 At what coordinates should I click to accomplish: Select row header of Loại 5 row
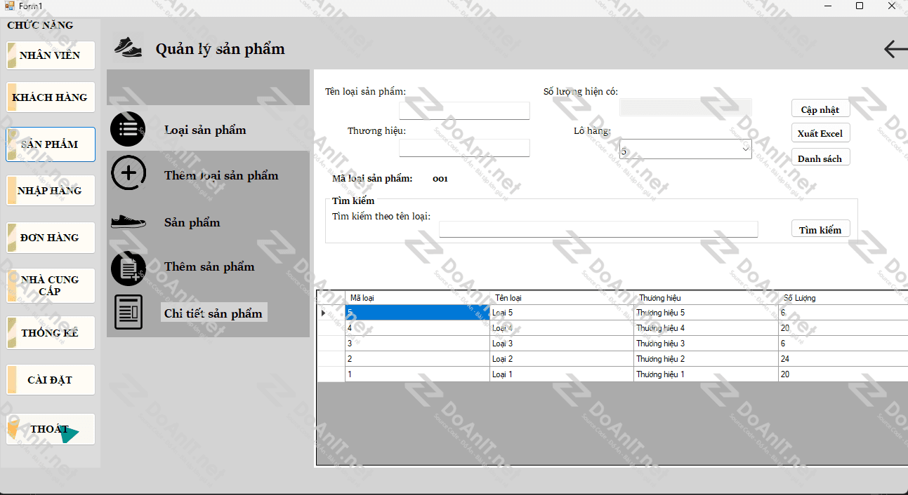tap(330, 313)
